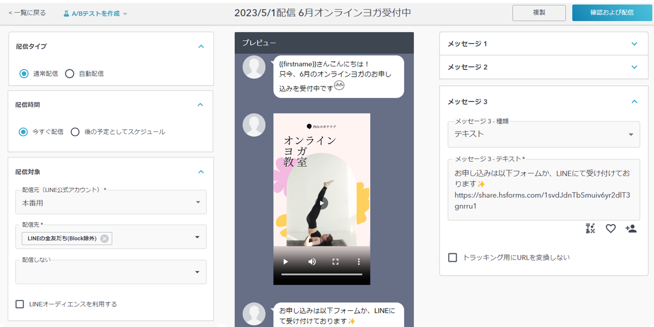Click the emoji heart icon under message text
The image size is (654, 327).
tap(611, 229)
